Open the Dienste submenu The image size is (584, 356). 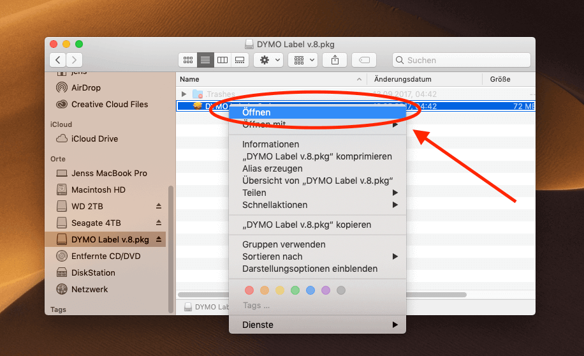coord(318,325)
